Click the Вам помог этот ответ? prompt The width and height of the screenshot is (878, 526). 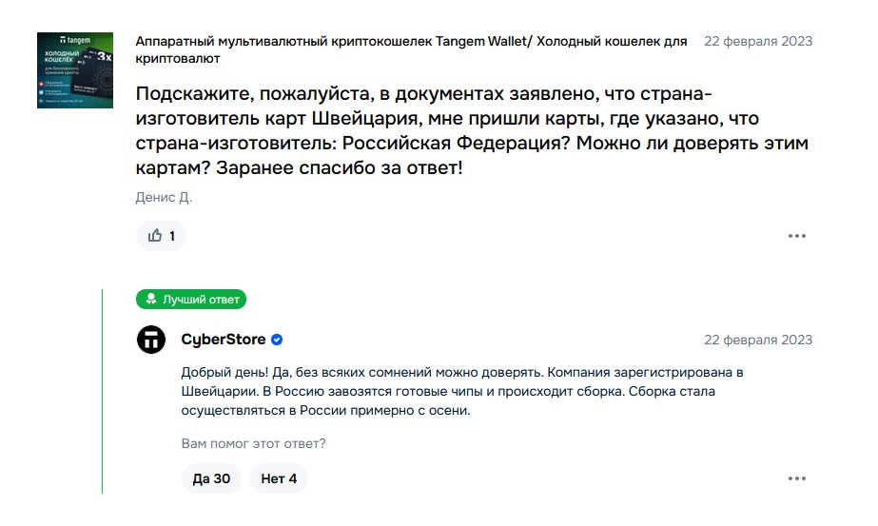click(x=253, y=443)
